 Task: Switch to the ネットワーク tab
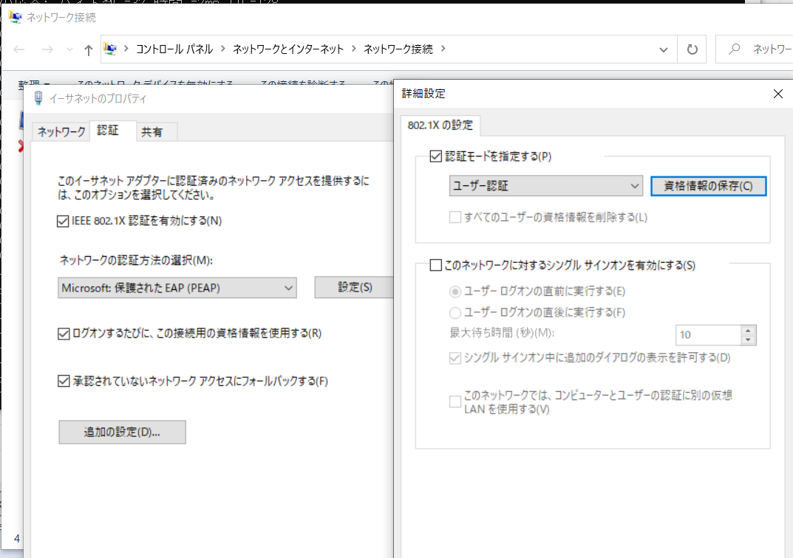(x=61, y=132)
